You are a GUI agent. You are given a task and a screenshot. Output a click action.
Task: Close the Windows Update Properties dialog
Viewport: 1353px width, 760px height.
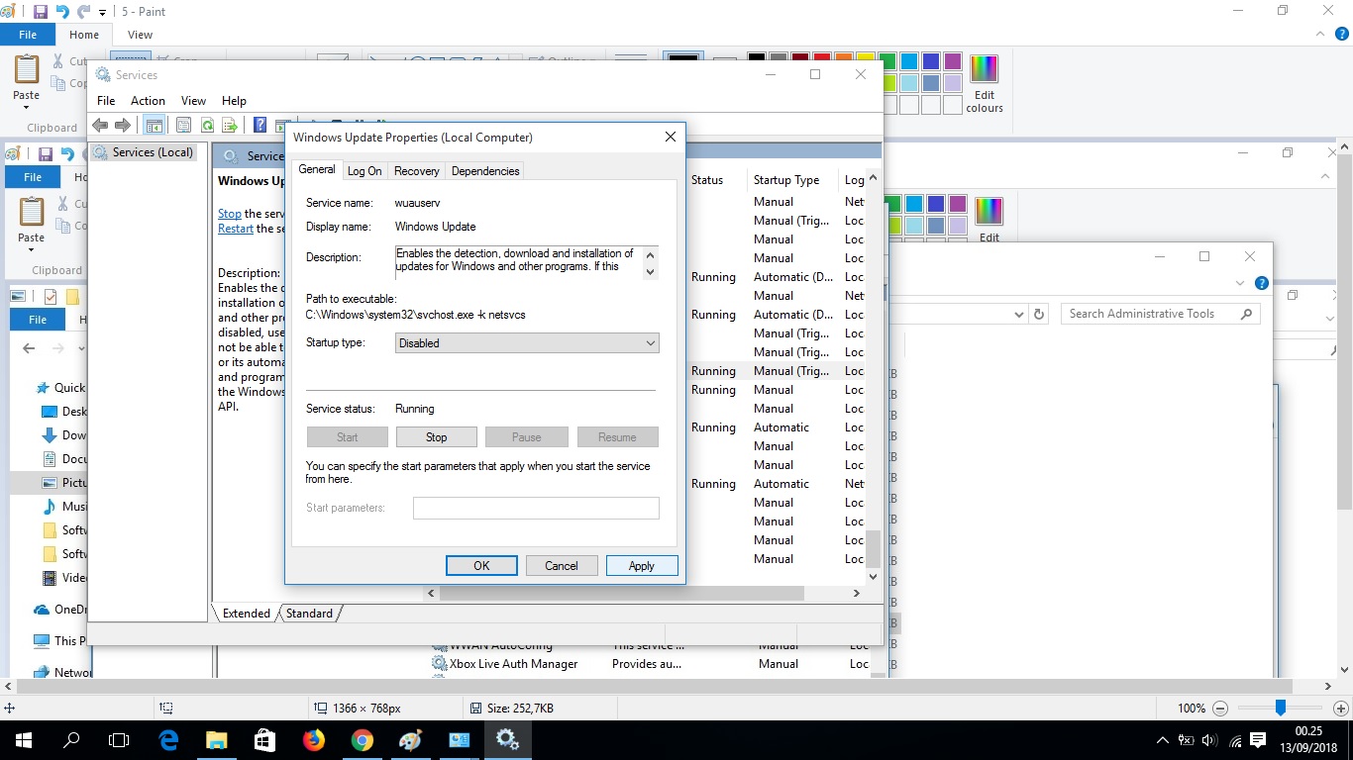point(671,138)
